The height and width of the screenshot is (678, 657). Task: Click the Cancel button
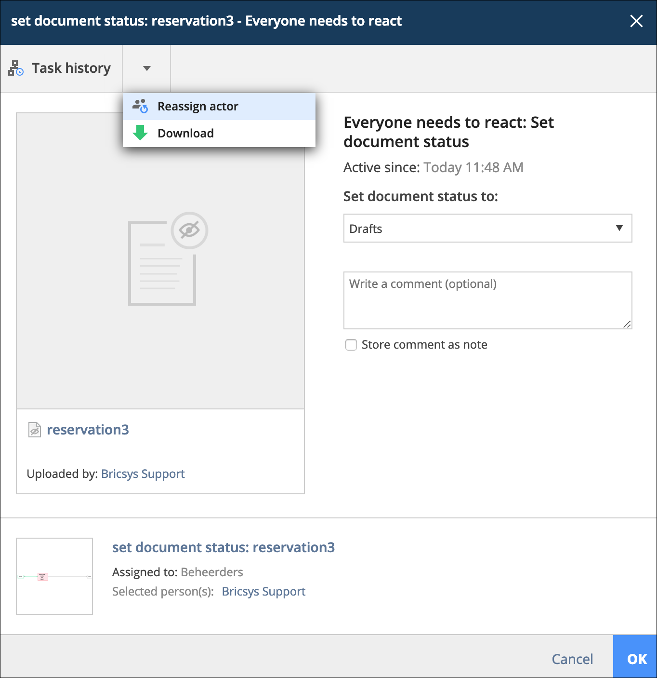point(572,659)
